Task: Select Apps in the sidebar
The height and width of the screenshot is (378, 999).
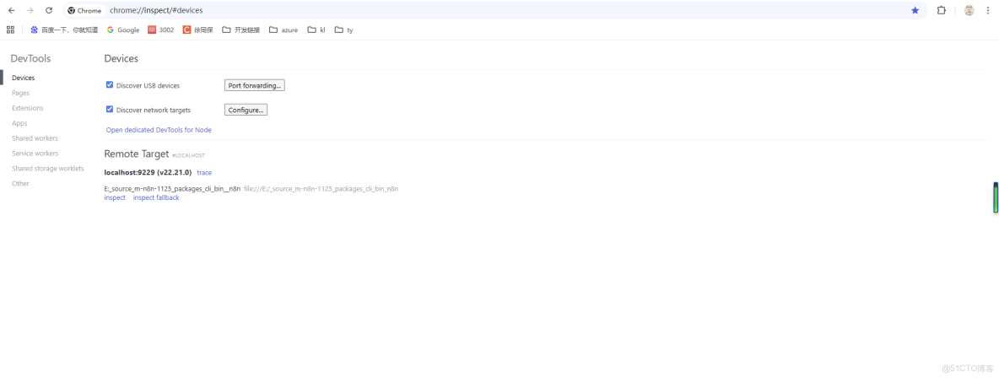Action: click(19, 123)
